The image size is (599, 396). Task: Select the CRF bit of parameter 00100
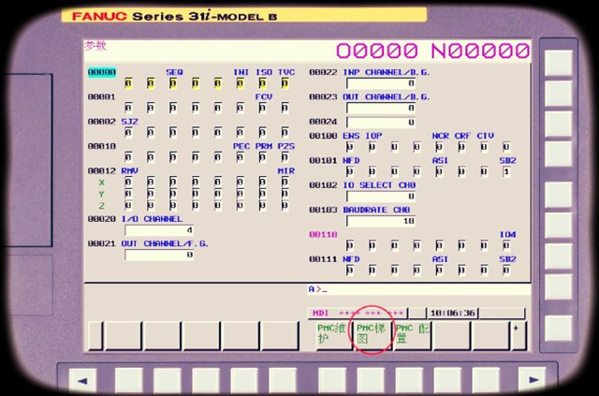tap(461, 147)
